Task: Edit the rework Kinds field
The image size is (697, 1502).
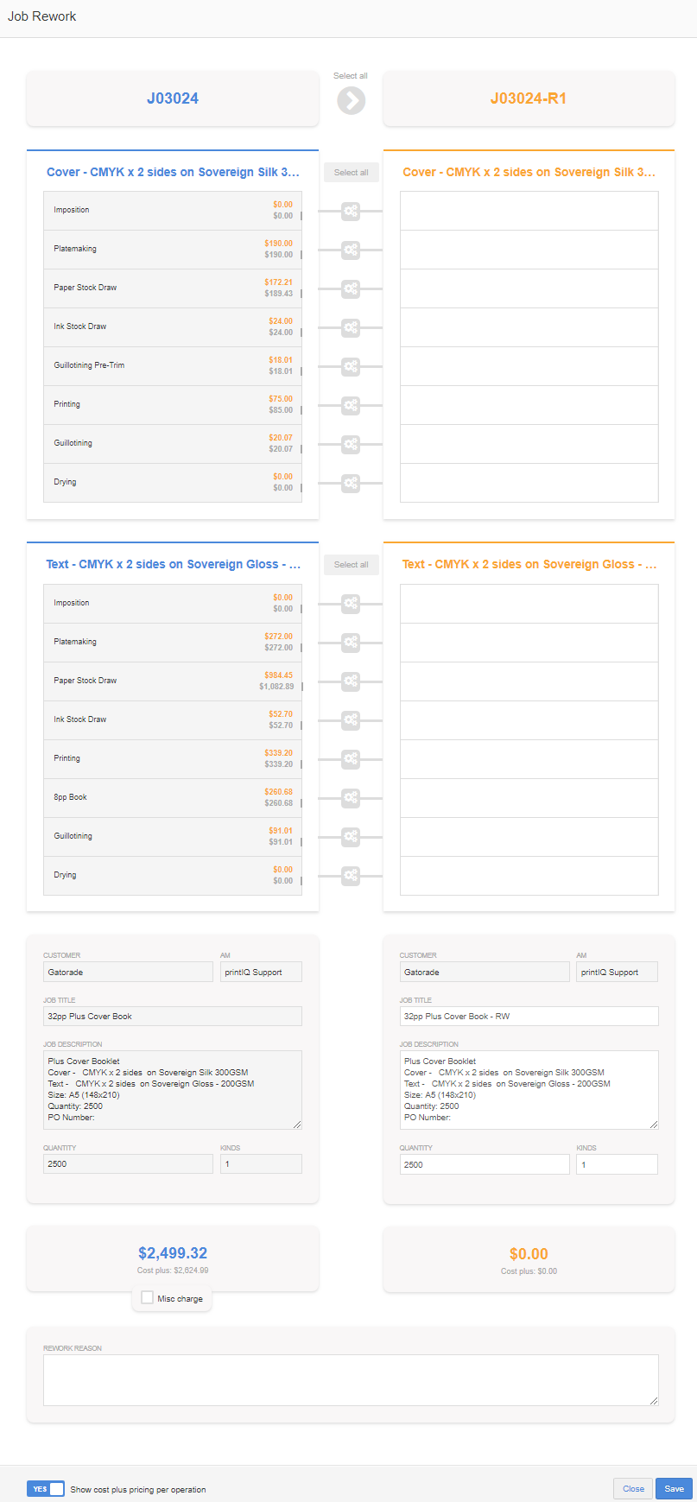Action: [617, 1164]
